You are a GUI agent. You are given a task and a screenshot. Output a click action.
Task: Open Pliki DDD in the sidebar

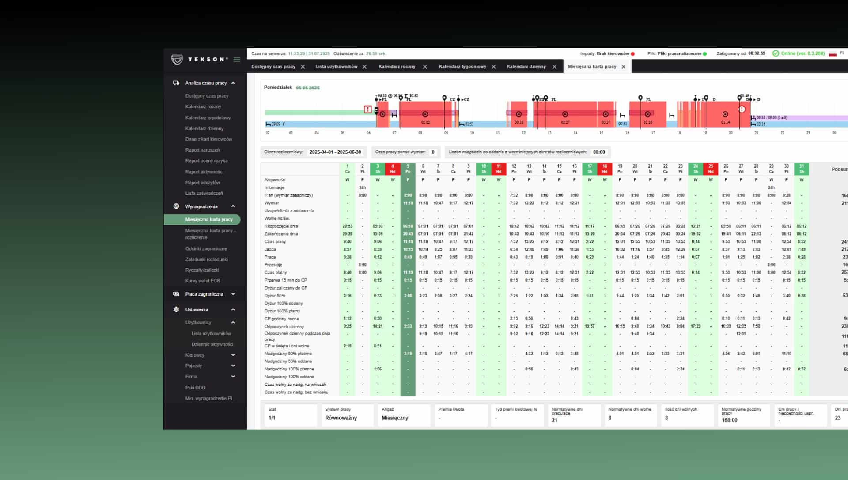click(195, 388)
